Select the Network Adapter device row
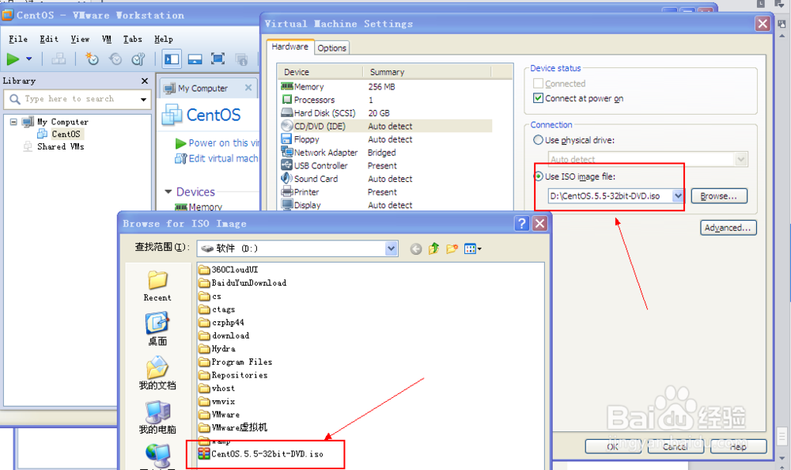This screenshot has width=791, height=470. pyautogui.click(x=386, y=153)
